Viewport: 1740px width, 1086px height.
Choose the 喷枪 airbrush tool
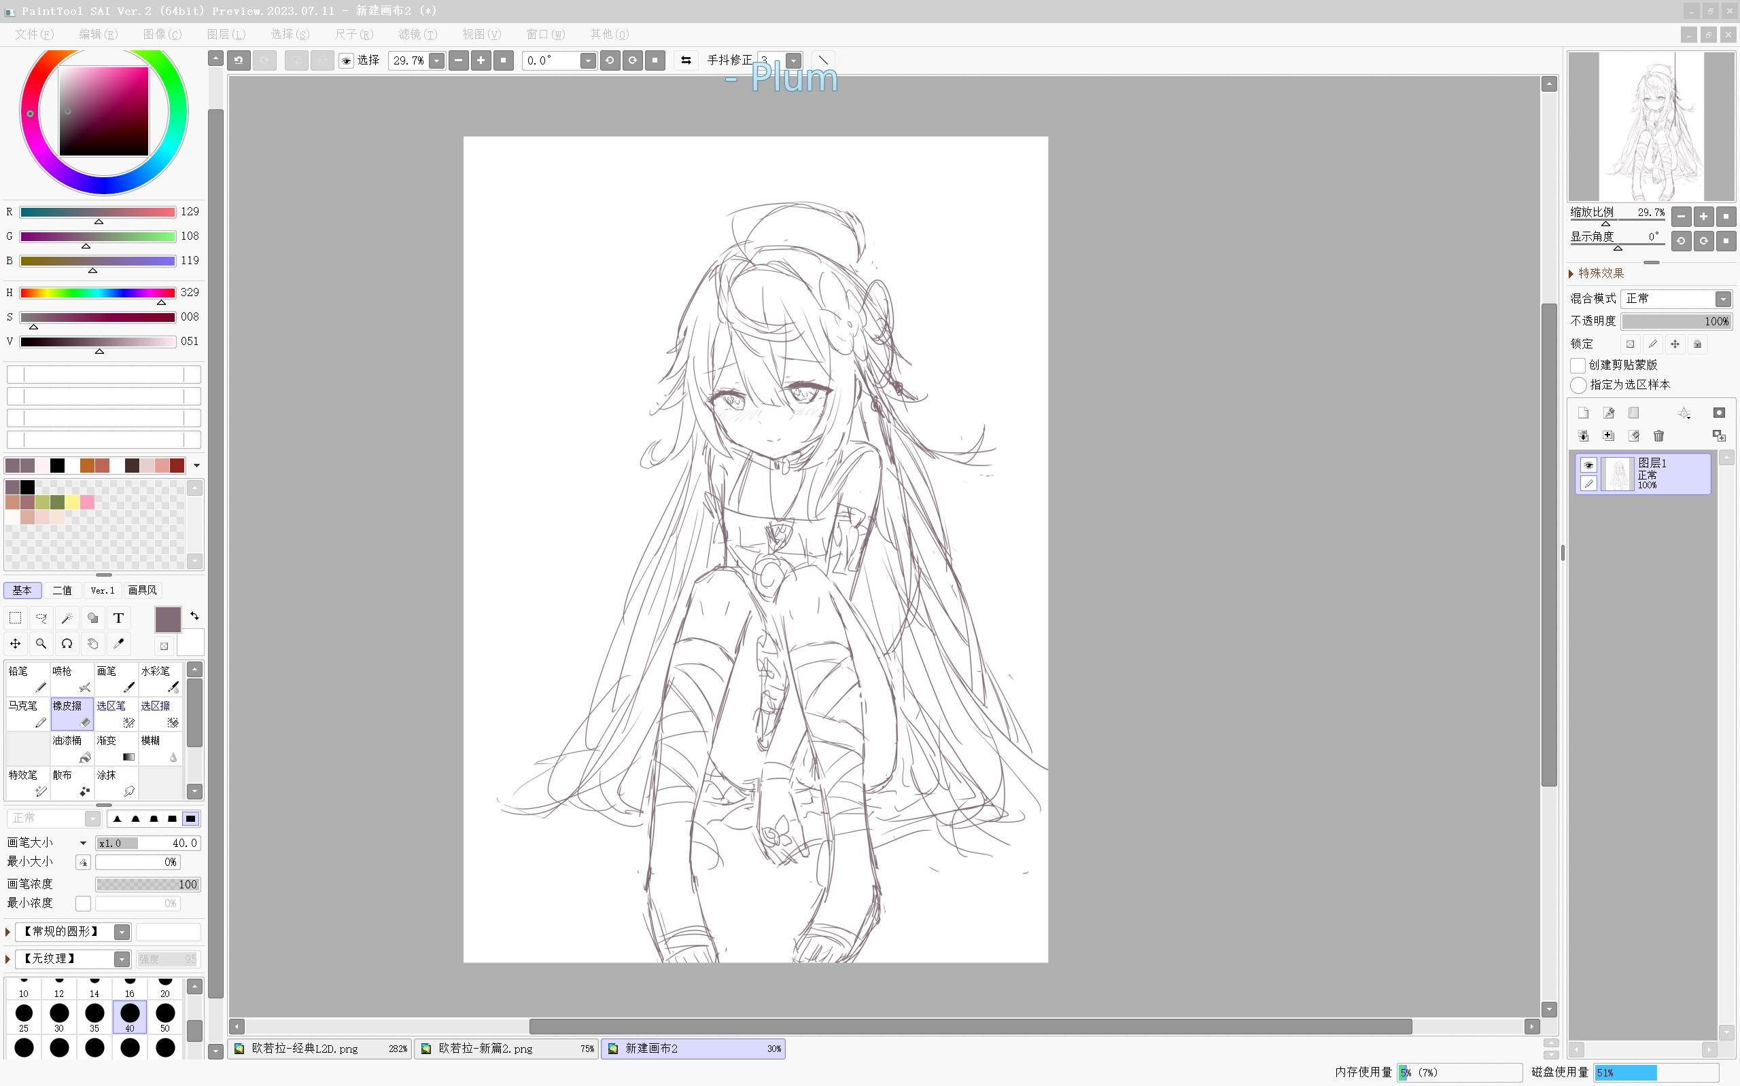(72, 678)
